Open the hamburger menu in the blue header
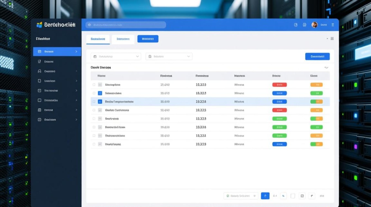This screenshot has width=371, height=207. [x=333, y=25]
